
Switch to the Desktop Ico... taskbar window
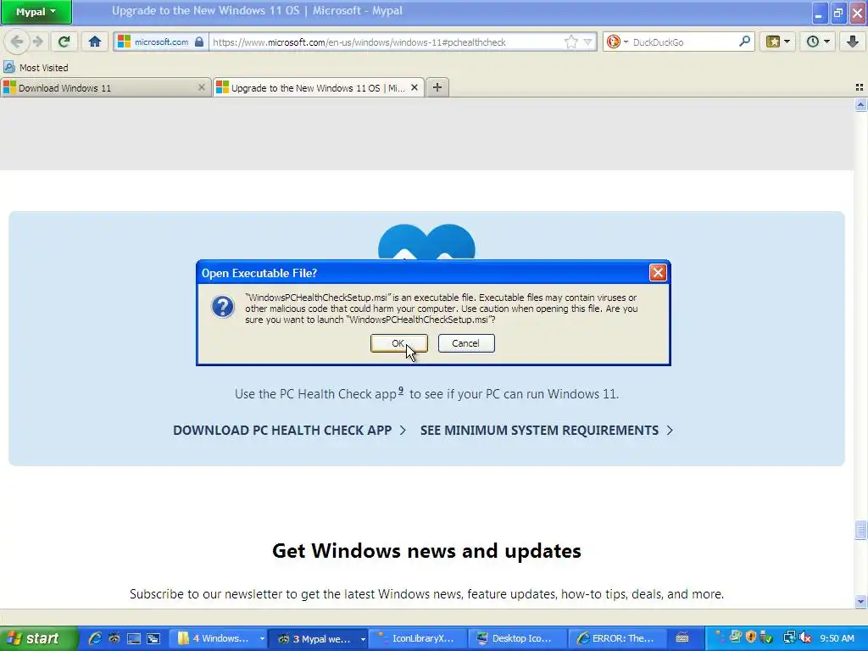click(x=518, y=638)
